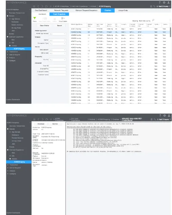Click the magnifier search icon above the crash table

pyautogui.click(x=153, y=20)
